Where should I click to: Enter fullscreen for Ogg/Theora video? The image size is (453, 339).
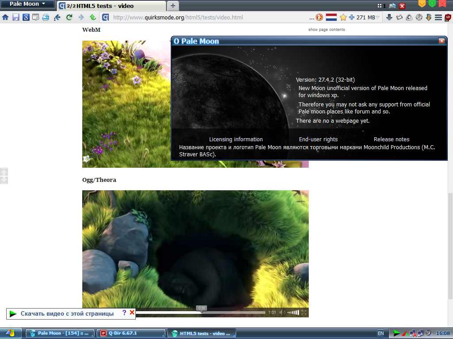click(x=304, y=313)
